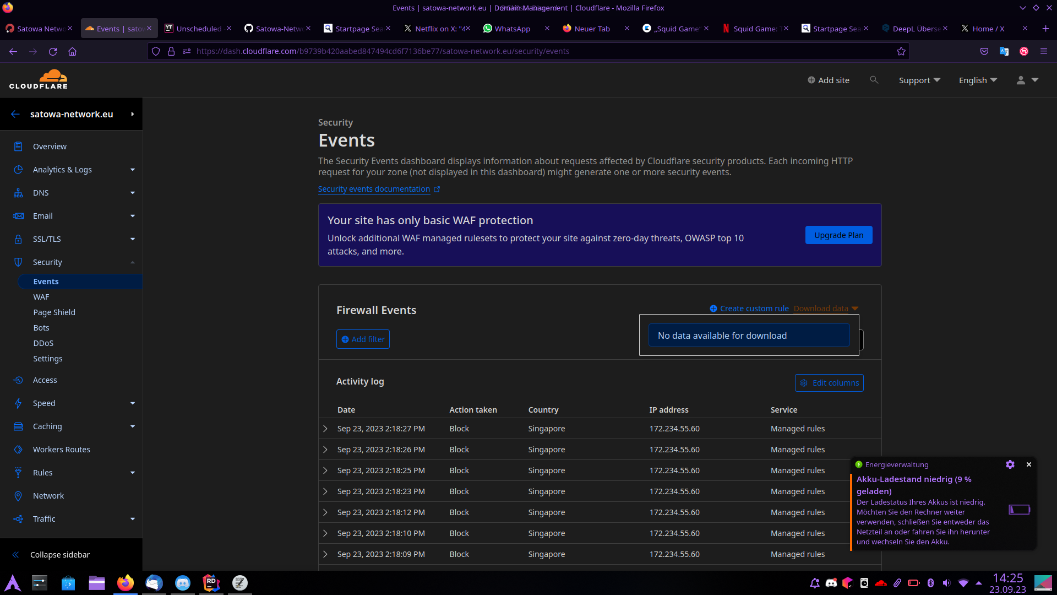Reload the current page

[x=53, y=51]
